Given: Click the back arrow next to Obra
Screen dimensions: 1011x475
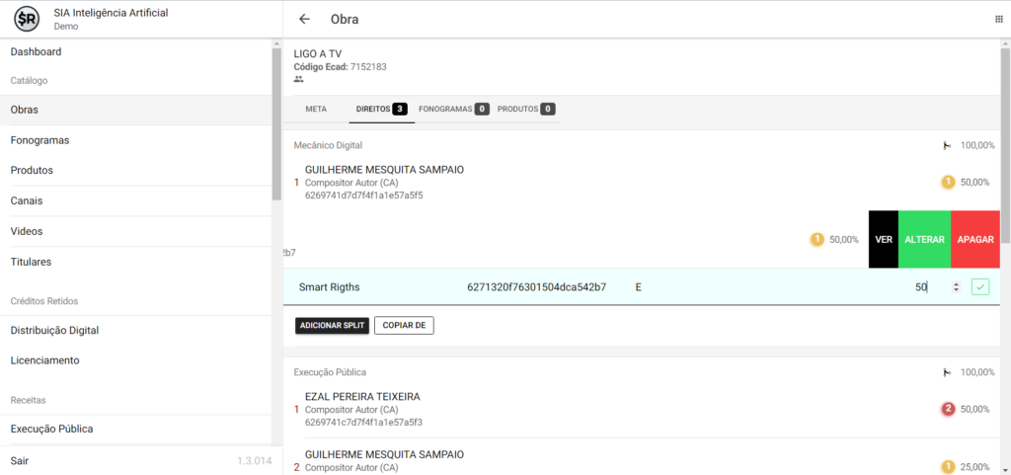Looking at the screenshot, I should tap(304, 19).
